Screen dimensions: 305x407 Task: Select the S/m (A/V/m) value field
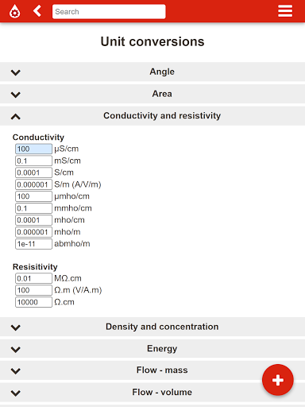(33, 184)
